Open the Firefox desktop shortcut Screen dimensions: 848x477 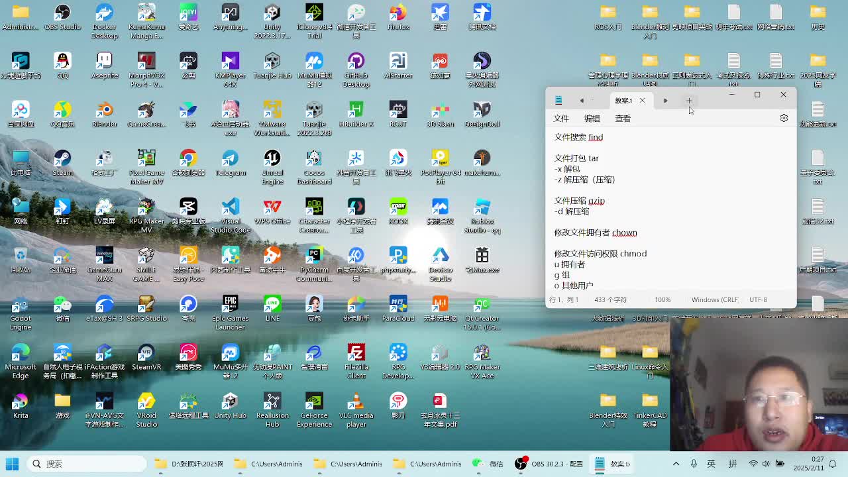pyautogui.click(x=398, y=18)
